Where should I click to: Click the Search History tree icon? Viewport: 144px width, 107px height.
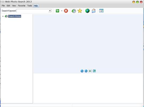click(x=6, y=16)
